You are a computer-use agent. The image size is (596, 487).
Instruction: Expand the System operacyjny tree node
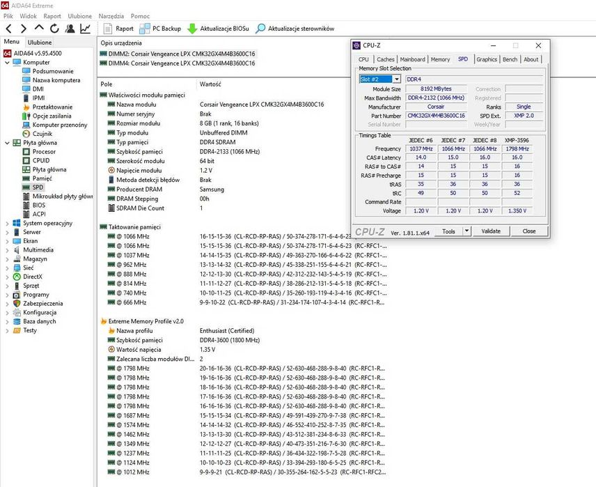[x=7, y=224]
